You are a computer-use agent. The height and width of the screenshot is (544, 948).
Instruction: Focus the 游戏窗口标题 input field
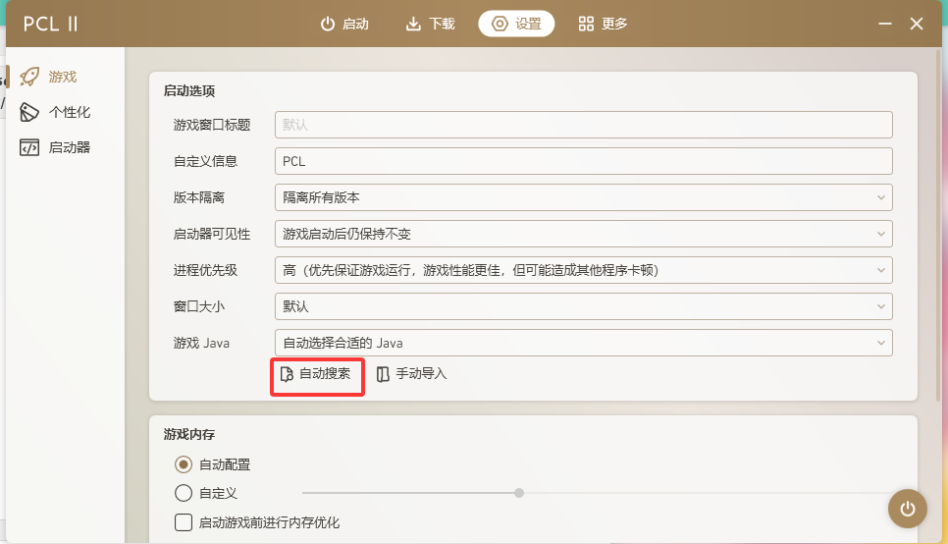584,125
